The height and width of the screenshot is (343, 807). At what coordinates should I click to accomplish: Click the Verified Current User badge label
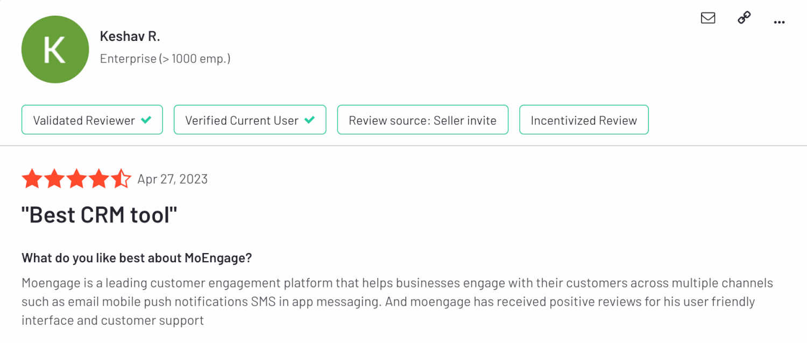pyautogui.click(x=242, y=120)
